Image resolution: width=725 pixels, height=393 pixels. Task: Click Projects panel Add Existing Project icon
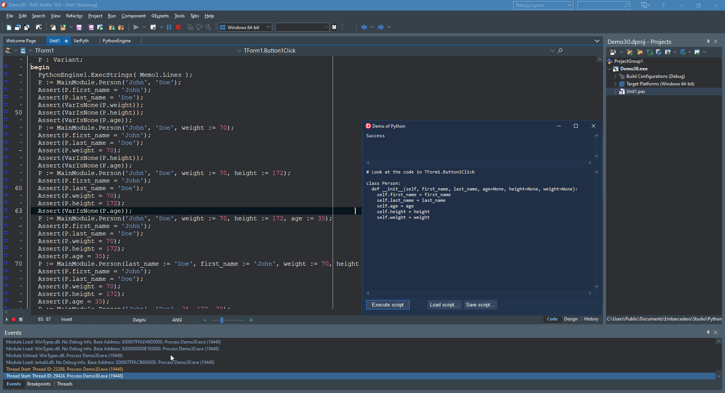coord(630,52)
